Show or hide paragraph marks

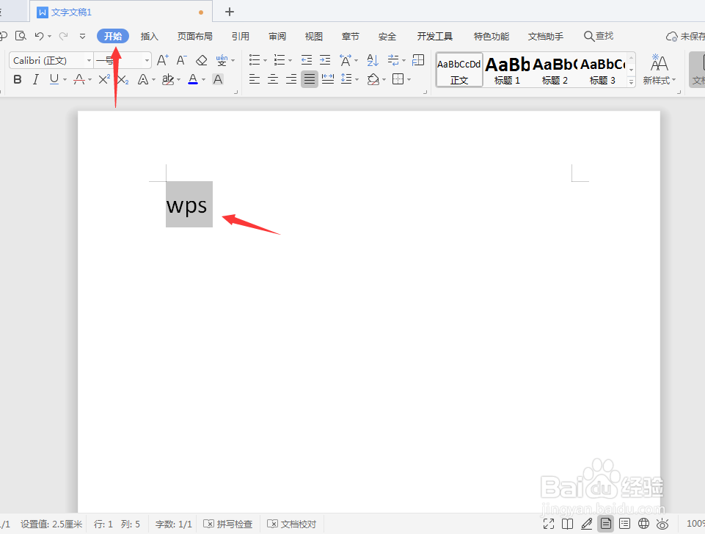coord(393,60)
